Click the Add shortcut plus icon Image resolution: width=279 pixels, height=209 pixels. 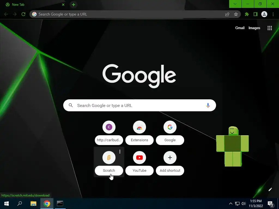pyautogui.click(x=170, y=158)
